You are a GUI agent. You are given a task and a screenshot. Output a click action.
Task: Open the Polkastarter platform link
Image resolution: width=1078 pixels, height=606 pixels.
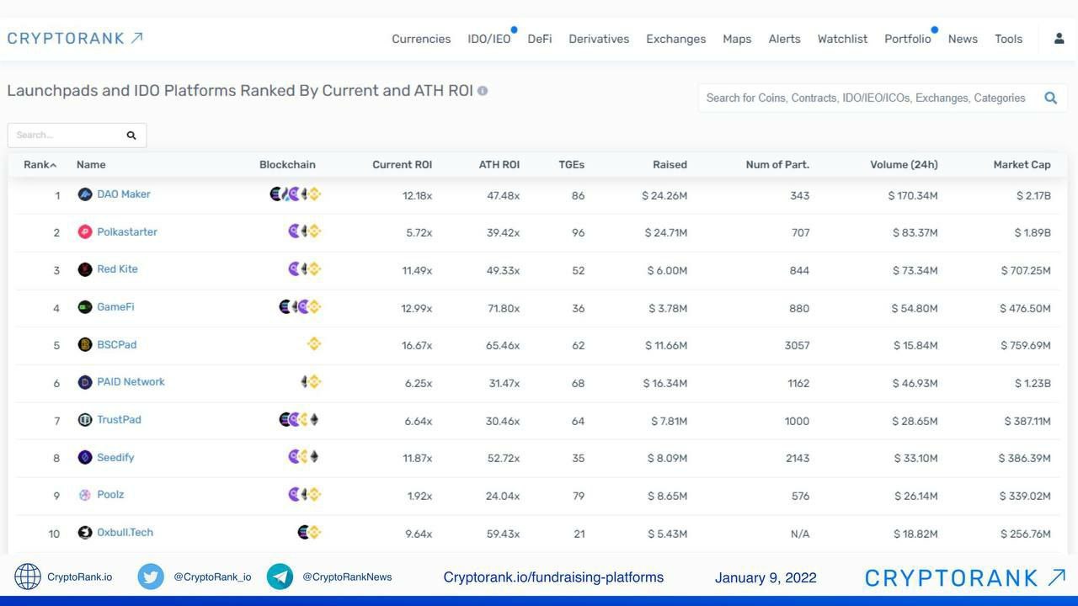[x=127, y=231]
